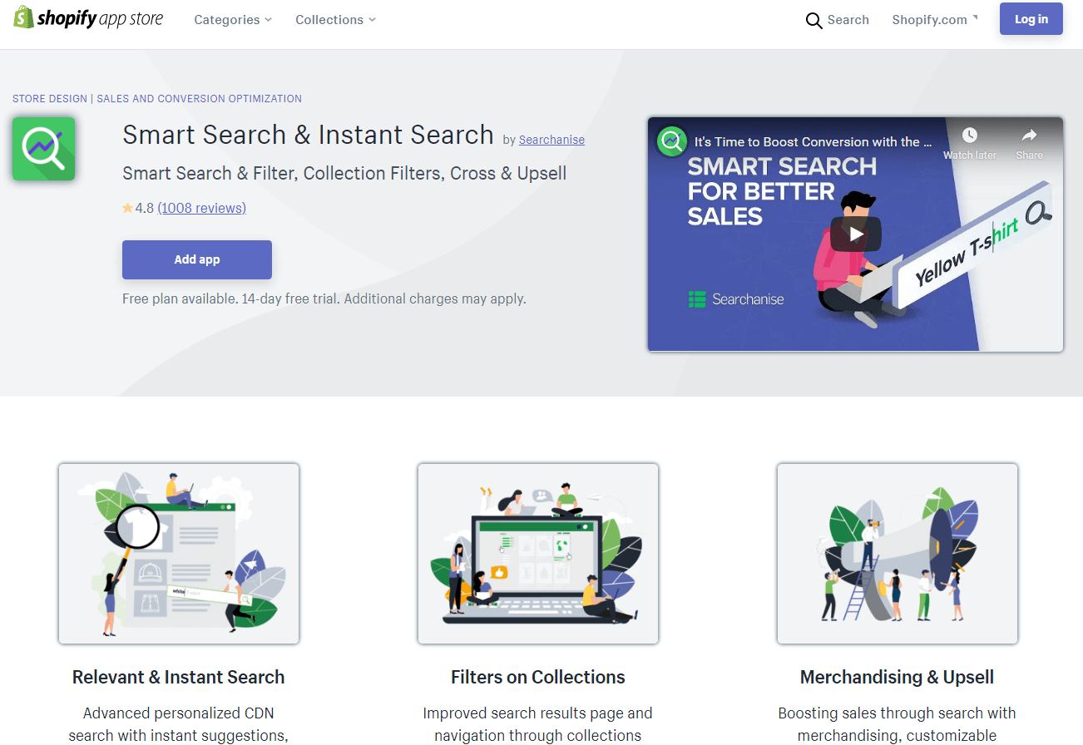
Task: Click the video Share arrow icon
Action: pos(1029,136)
